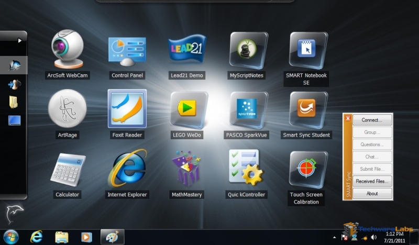Click the paint palette taskbar button
The height and width of the screenshot is (245, 419).
tap(113, 237)
